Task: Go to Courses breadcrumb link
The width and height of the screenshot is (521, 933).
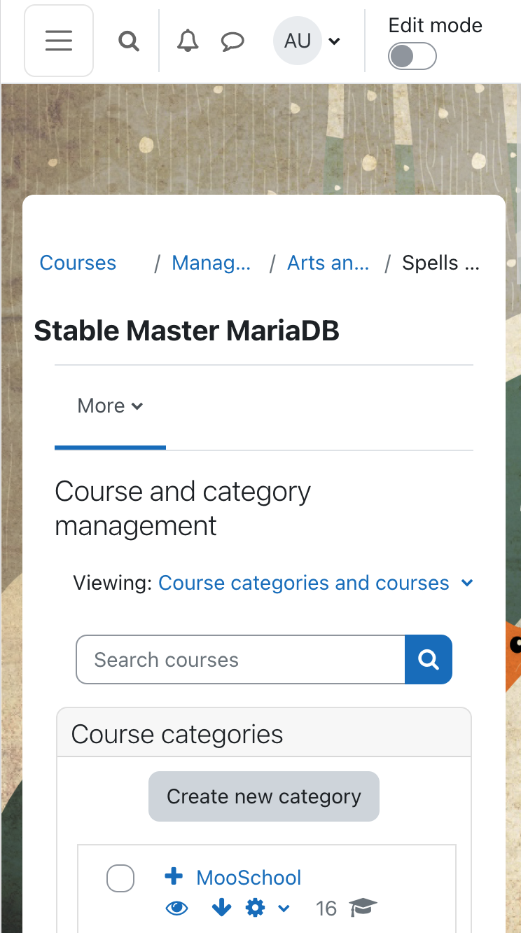Action: 78,263
